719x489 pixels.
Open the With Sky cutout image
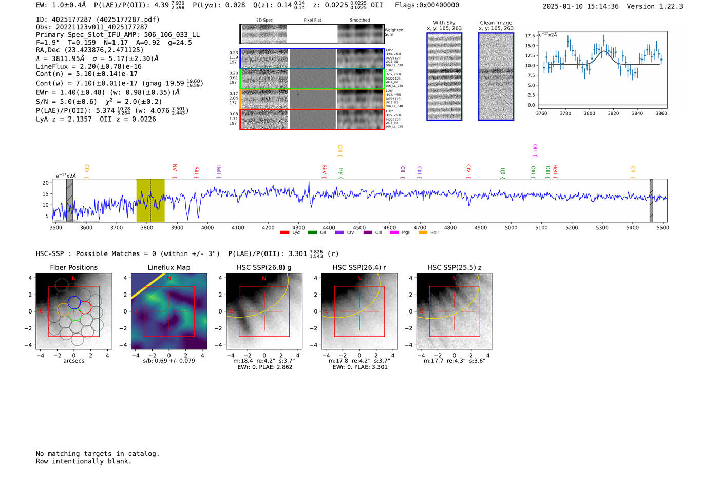[x=444, y=76]
